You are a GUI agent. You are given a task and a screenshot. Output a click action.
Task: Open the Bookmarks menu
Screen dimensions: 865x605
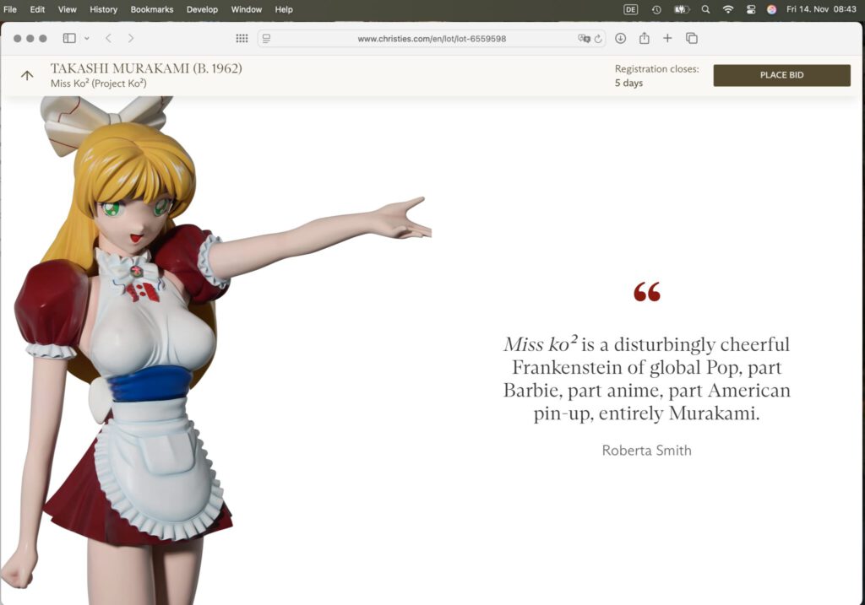(x=151, y=9)
